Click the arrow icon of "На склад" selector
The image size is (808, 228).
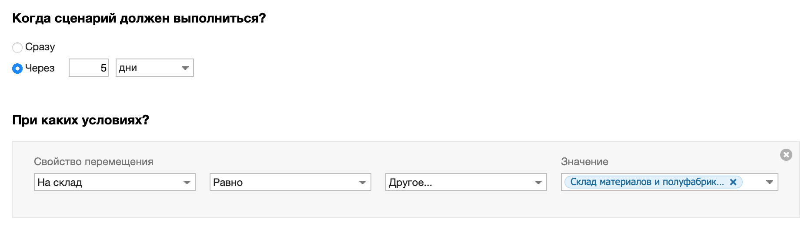187,182
